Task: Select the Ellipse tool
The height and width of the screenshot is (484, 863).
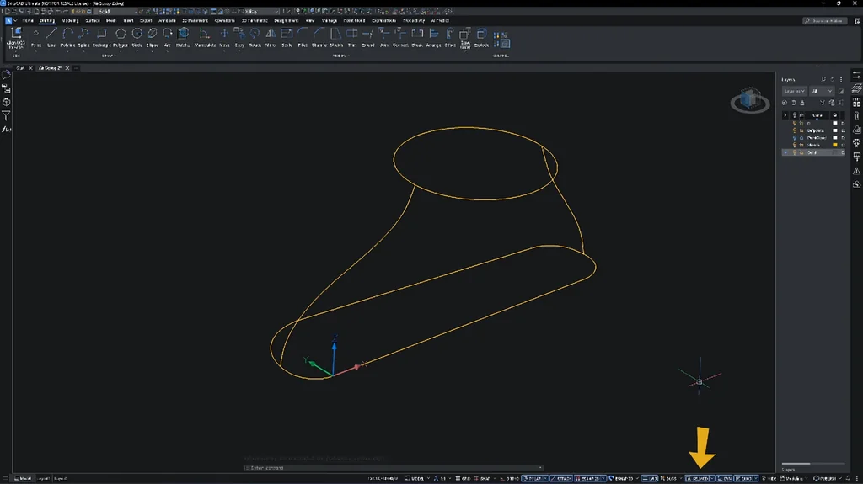Action: tap(153, 37)
